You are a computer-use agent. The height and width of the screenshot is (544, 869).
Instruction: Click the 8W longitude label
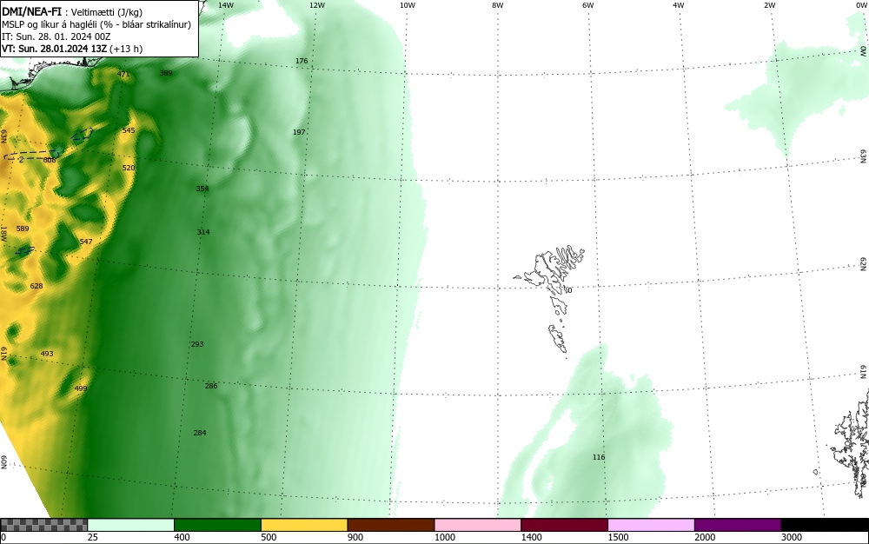(x=498, y=5)
